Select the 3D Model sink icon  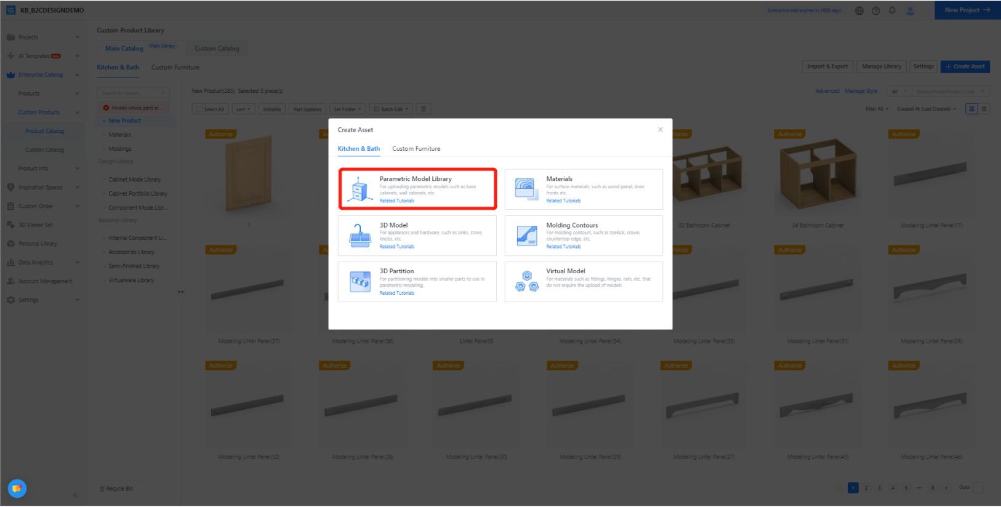[x=360, y=236]
